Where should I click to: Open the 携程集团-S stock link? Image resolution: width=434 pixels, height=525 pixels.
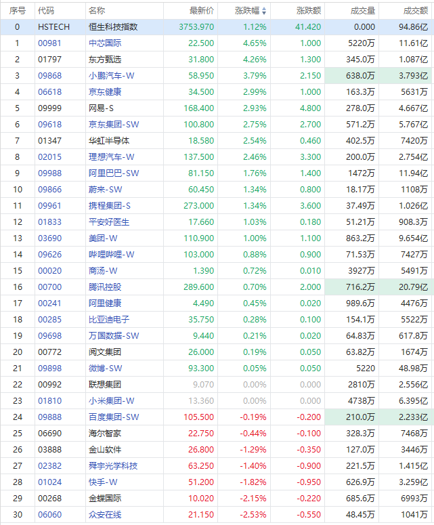[110, 205]
